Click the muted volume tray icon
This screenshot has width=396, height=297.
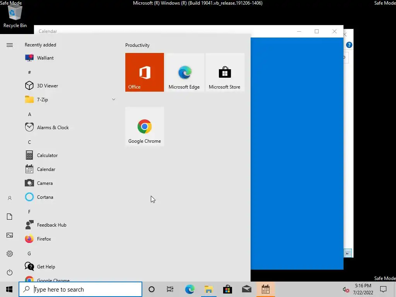pyautogui.click(x=346, y=290)
